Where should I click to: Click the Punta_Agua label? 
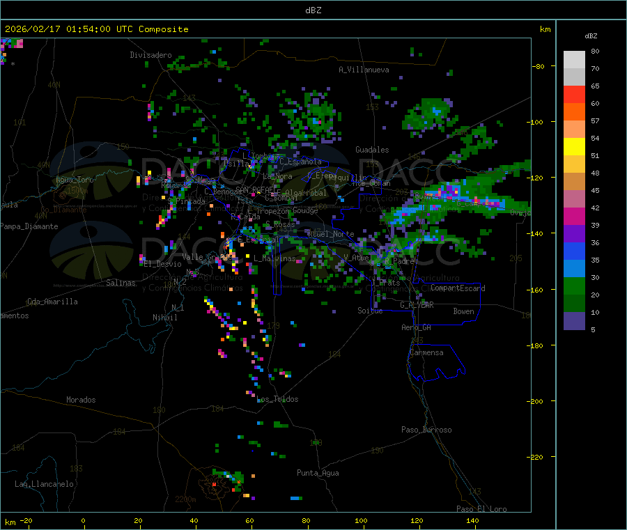tap(318, 473)
